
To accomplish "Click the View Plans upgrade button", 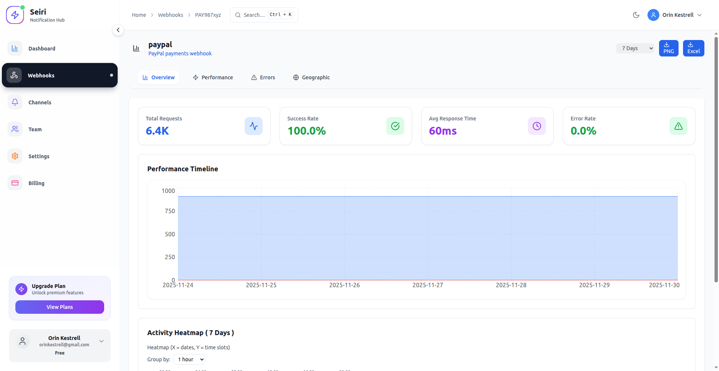I will pyautogui.click(x=59, y=307).
